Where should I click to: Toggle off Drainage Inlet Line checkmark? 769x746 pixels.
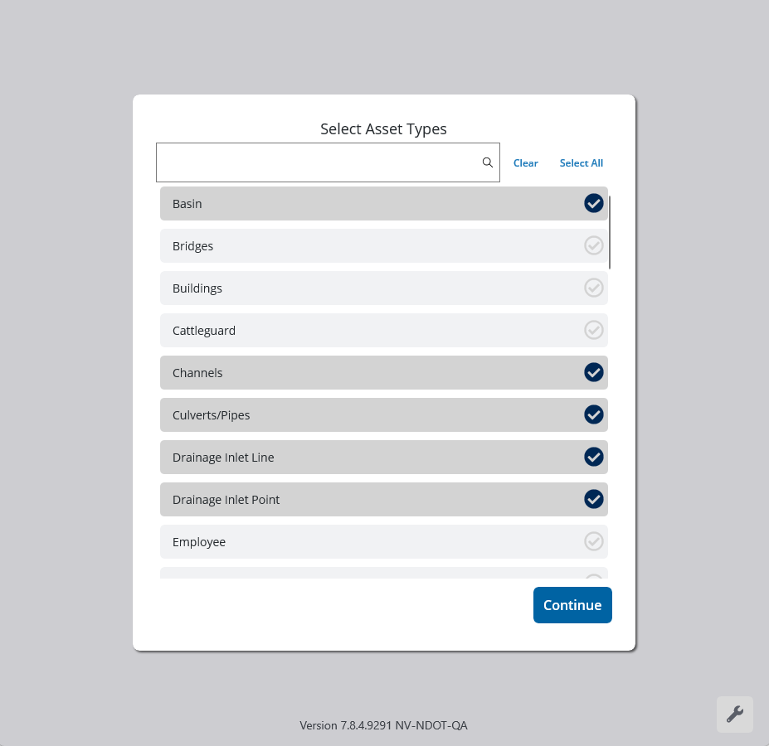[593, 457]
